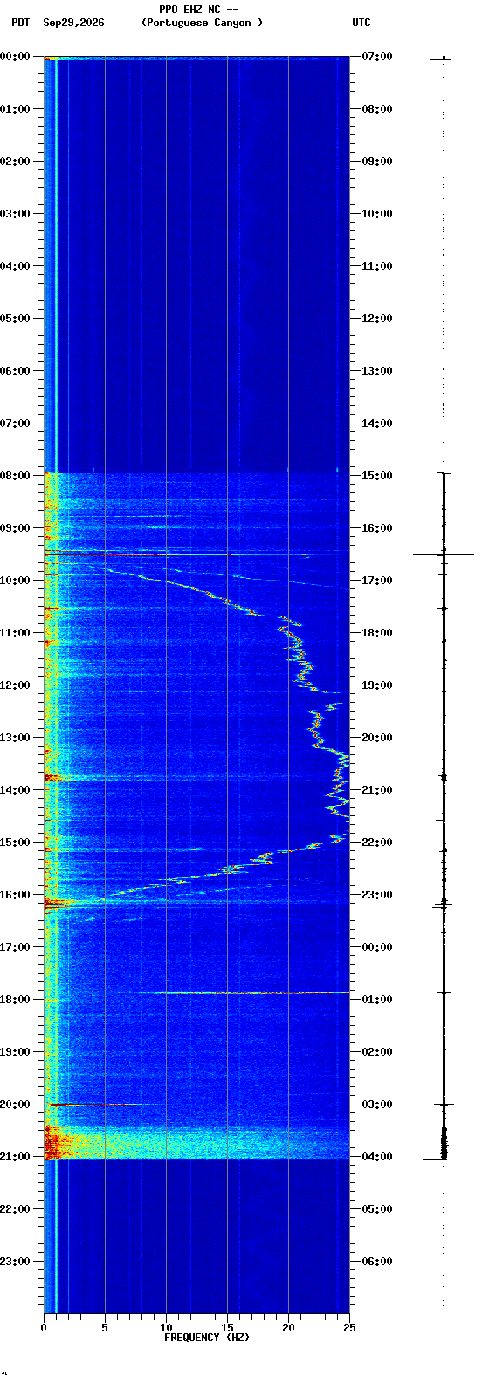The image size is (482, 1383).
Task: Click the '06:00' label on the UTC axis
Action: (377, 1261)
